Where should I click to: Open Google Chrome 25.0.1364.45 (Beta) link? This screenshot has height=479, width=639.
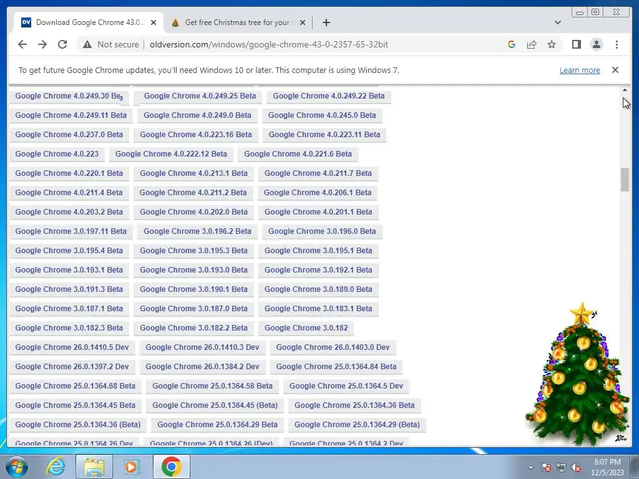(x=215, y=405)
